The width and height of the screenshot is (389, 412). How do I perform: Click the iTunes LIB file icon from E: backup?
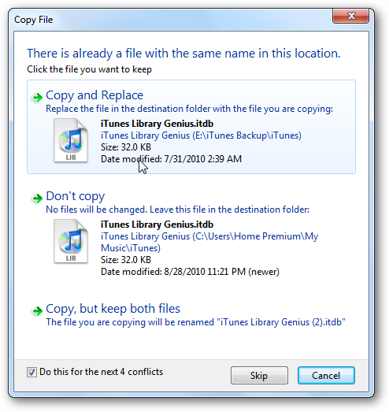(x=71, y=140)
